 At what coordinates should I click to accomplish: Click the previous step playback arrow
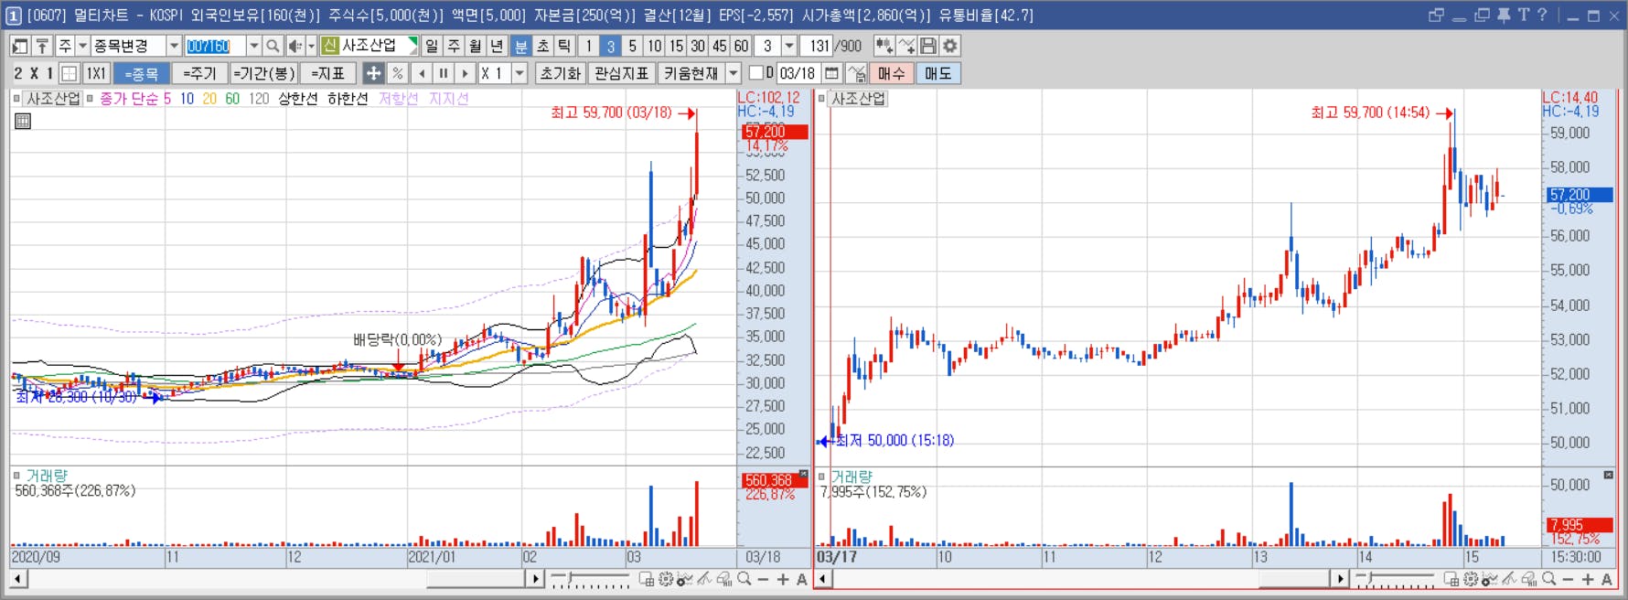(422, 73)
